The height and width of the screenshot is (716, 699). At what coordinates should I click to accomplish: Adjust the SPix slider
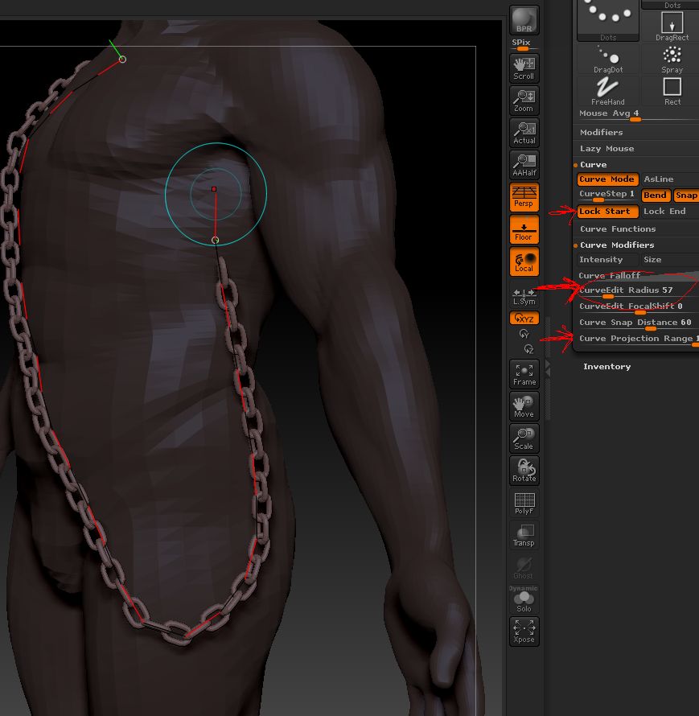click(x=524, y=44)
